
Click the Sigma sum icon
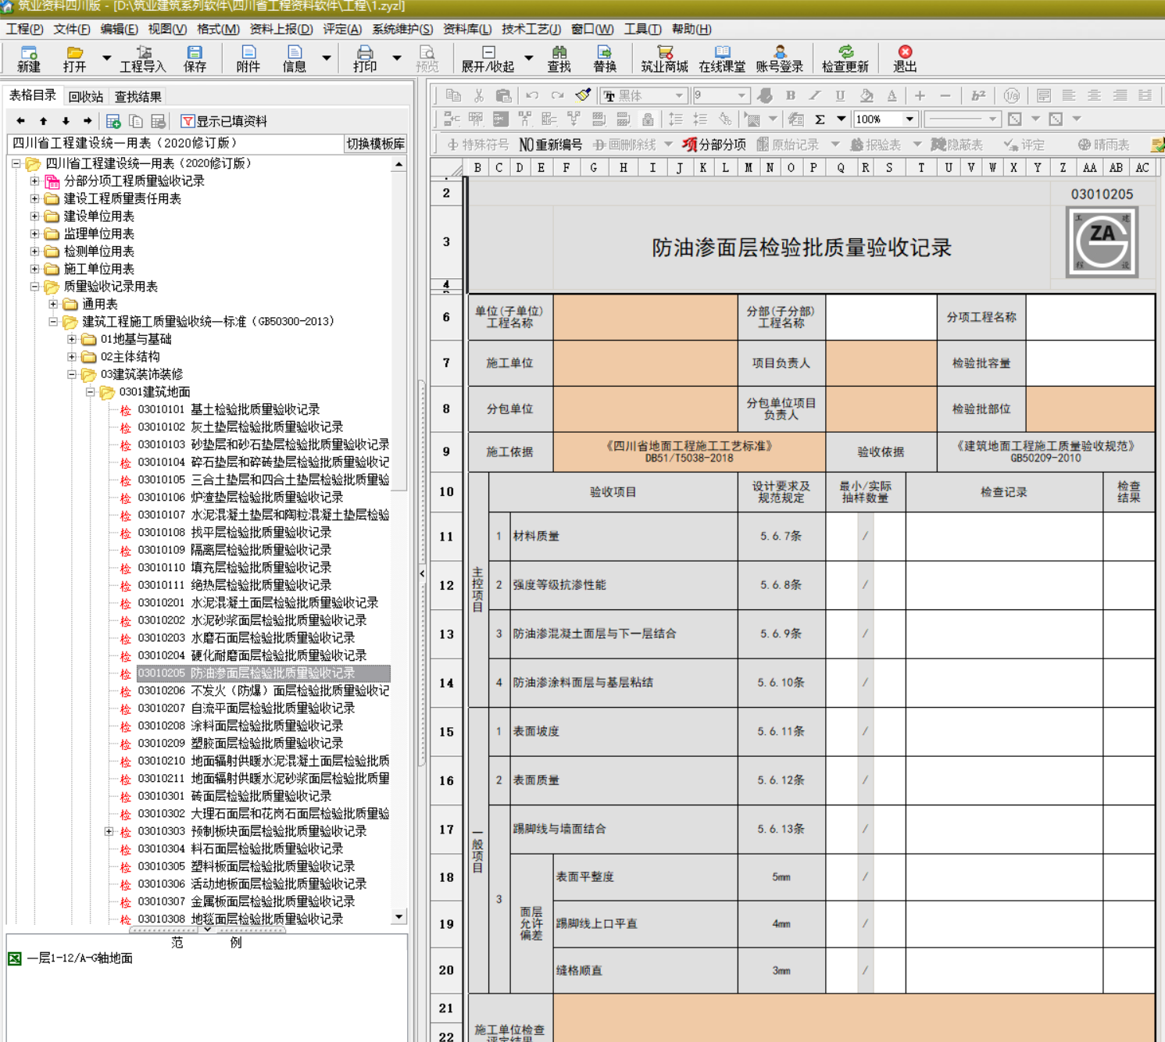[820, 120]
